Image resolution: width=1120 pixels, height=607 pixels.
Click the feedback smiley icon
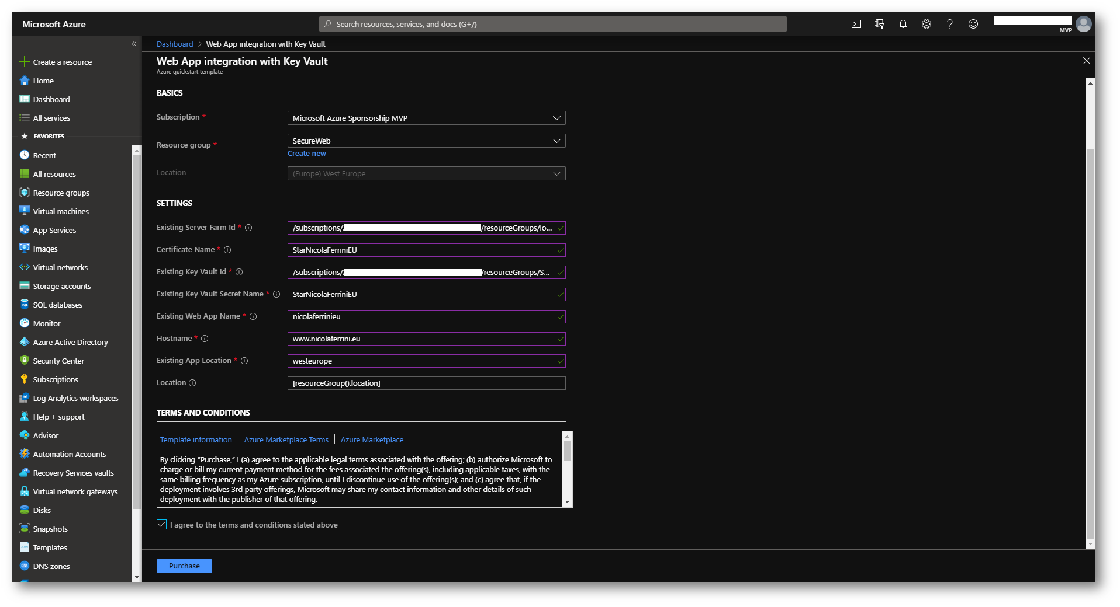(x=973, y=24)
